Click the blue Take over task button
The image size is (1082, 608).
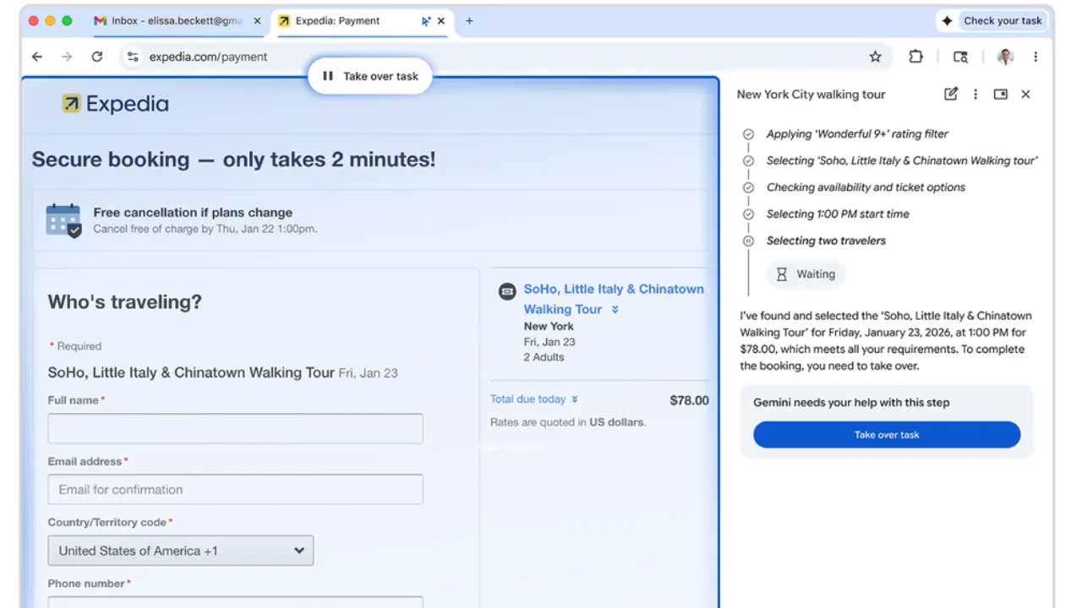[x=887, y=435]
